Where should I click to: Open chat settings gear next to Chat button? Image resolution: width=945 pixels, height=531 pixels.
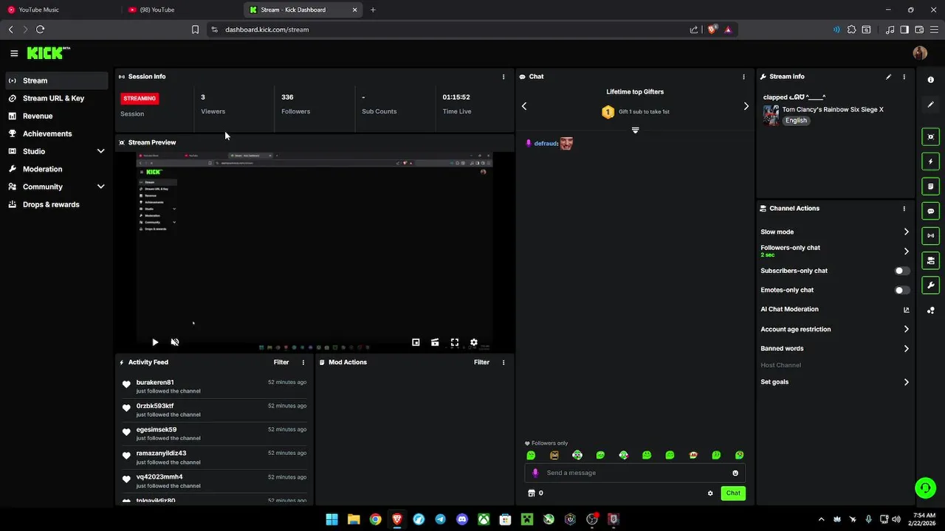710,493
